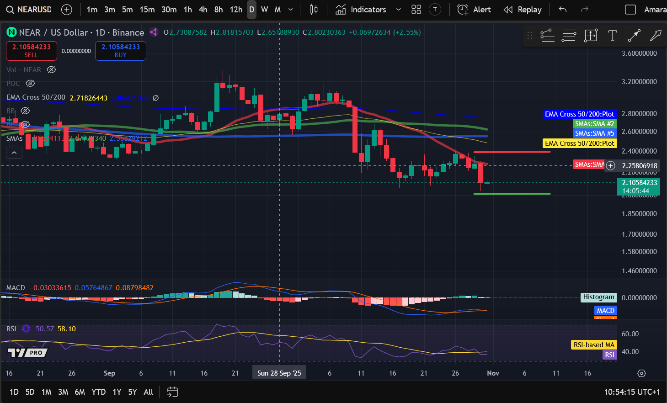
Task: Expand the collapsed SMAs panel arrow
Action: (14, 153)
